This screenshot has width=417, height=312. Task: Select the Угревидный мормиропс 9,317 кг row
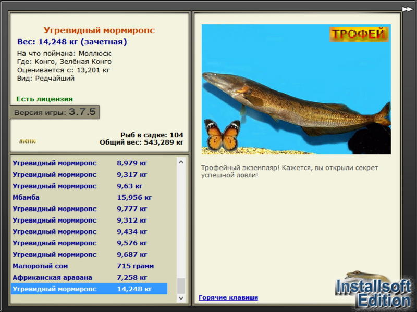point(89,174)
